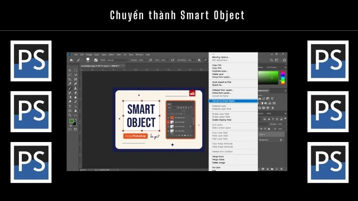Toggle filter for pixel layers
Viewport: 358px width, 201px height.
click(x=264, y=119)
